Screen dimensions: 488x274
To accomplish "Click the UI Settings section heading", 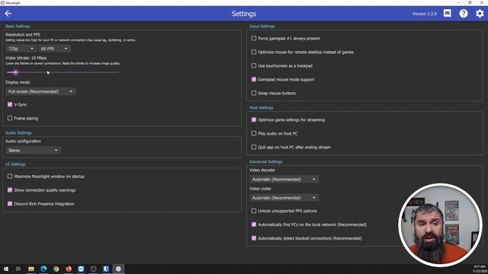I will [x=15, y=164].
